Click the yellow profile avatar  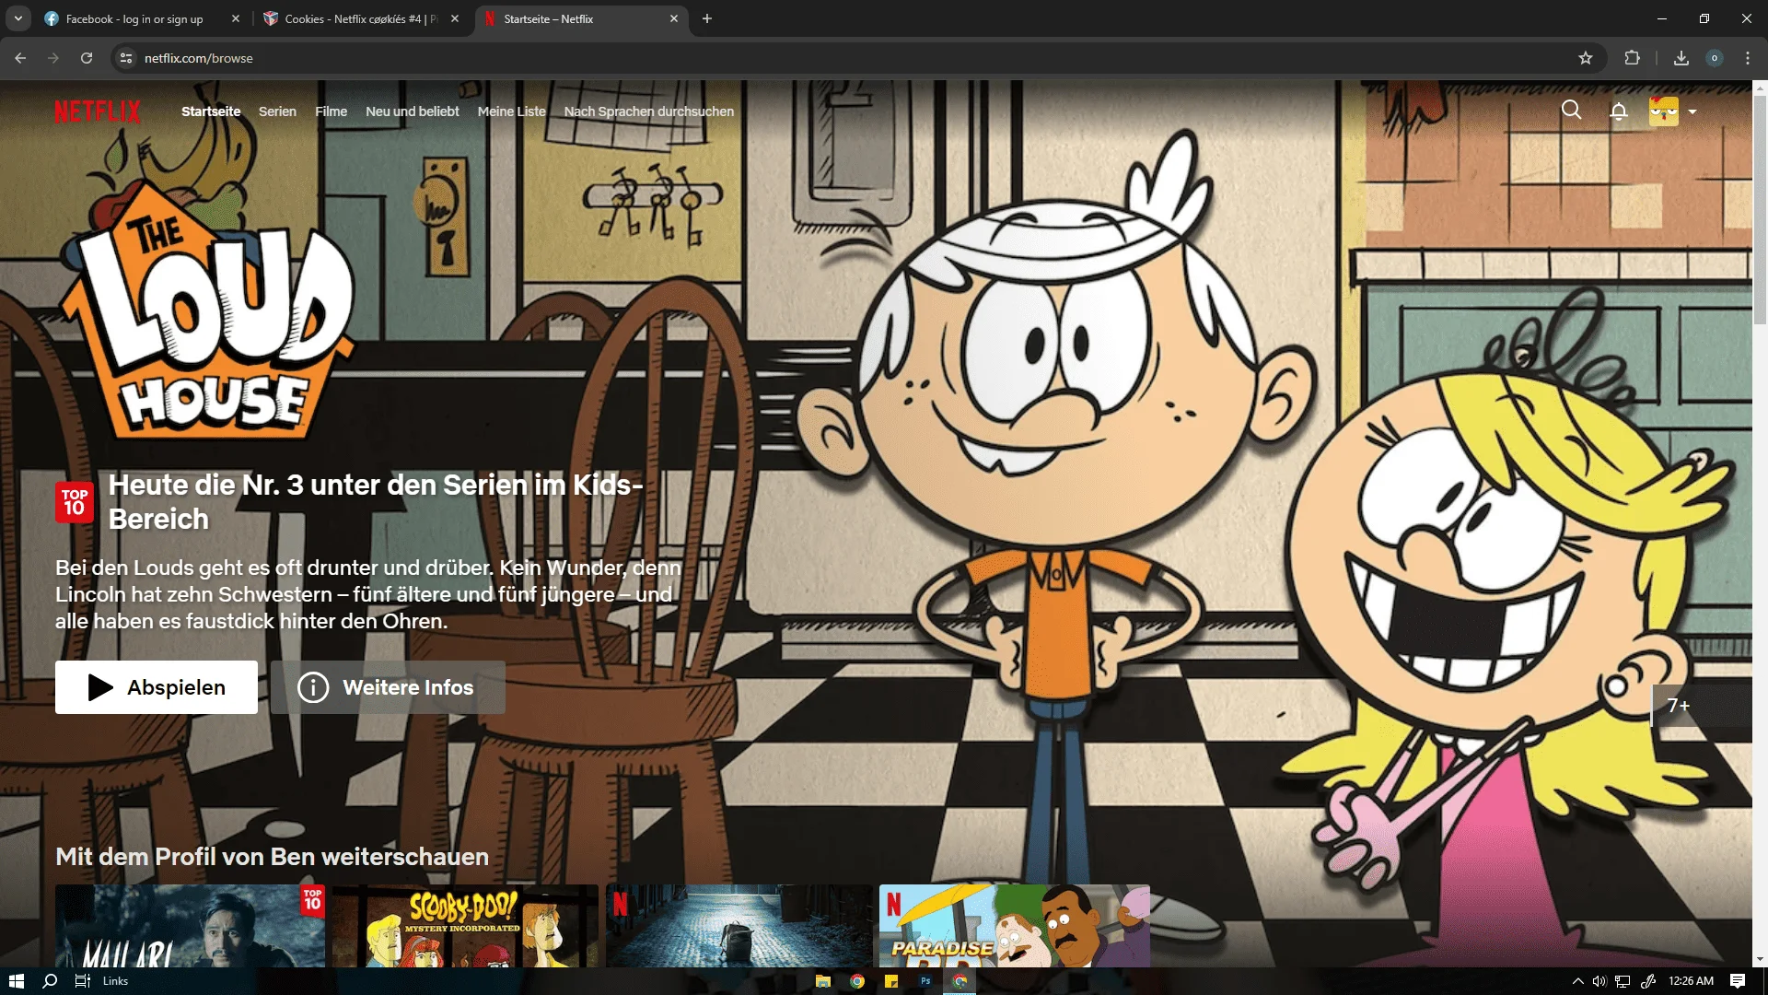coord(1663,111)
